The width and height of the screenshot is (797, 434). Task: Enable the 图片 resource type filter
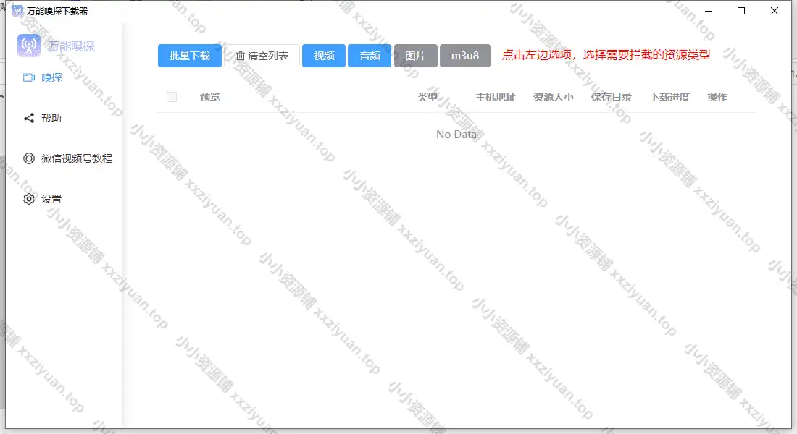(415, 56)
